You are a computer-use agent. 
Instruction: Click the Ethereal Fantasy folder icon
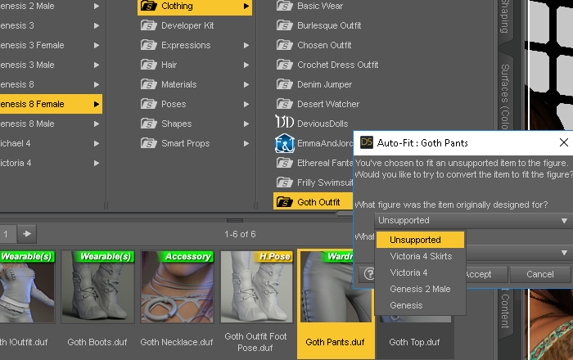[x=284, y=163]
